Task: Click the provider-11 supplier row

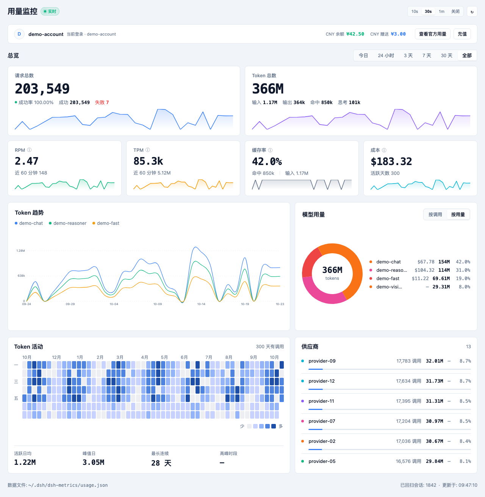Action: tap(386, 404)
